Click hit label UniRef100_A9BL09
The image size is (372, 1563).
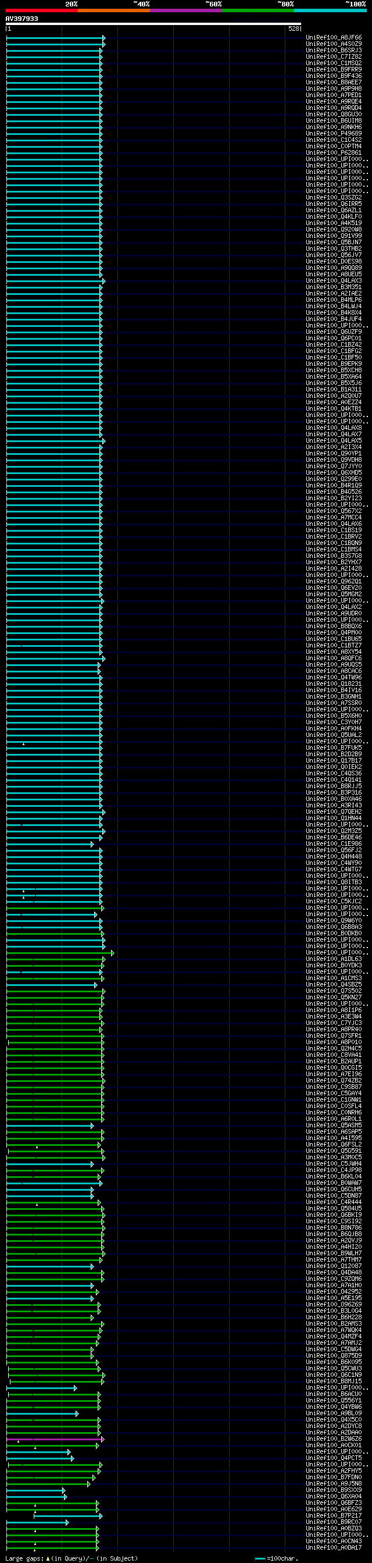(334, 1412)
